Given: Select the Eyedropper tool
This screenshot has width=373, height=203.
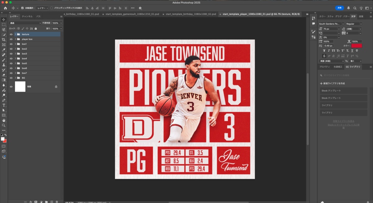Looking at the screenshot, I should click(x=4, y=50).
